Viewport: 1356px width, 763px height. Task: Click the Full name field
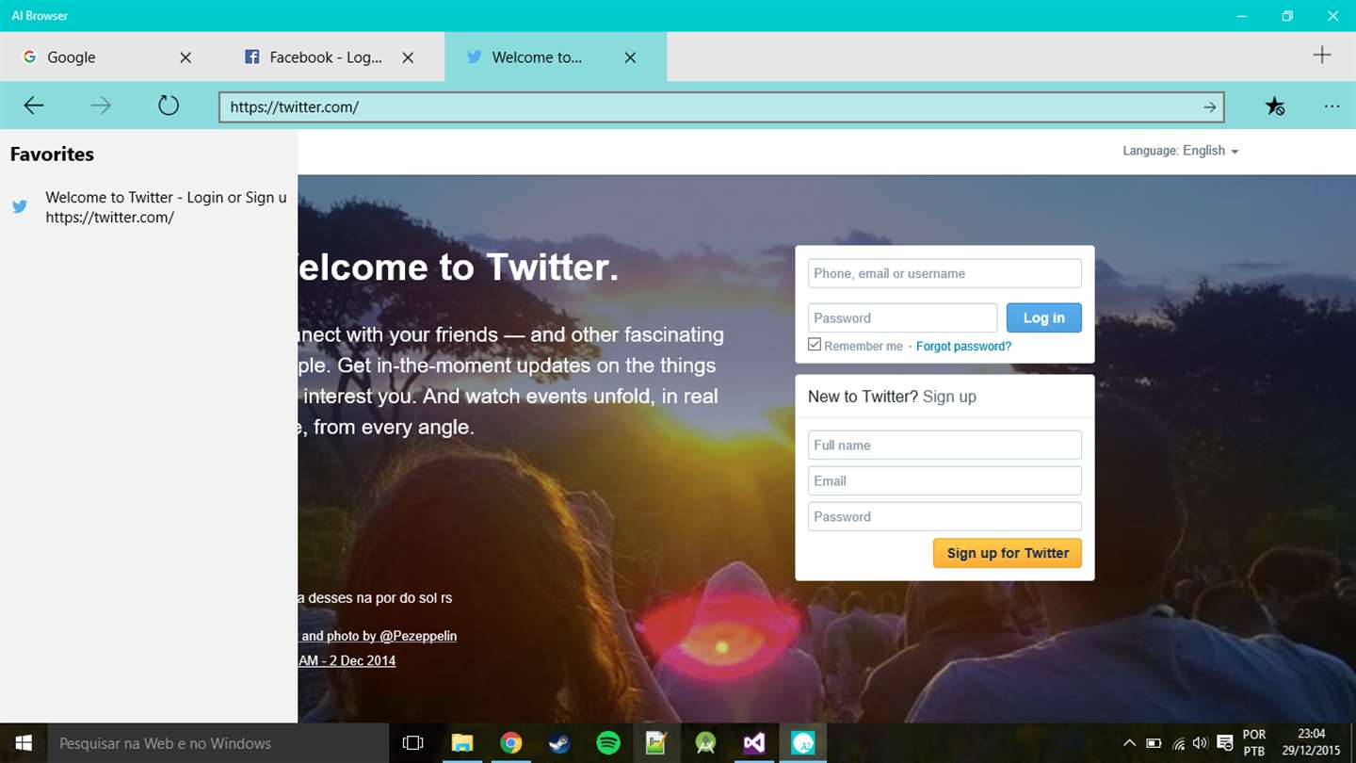point(944,445)
